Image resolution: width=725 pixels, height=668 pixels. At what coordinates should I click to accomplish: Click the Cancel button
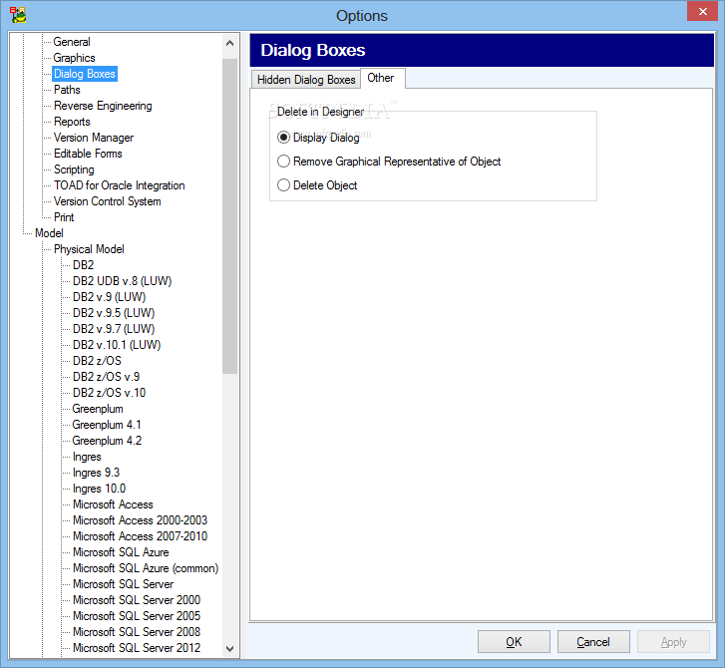593,642
